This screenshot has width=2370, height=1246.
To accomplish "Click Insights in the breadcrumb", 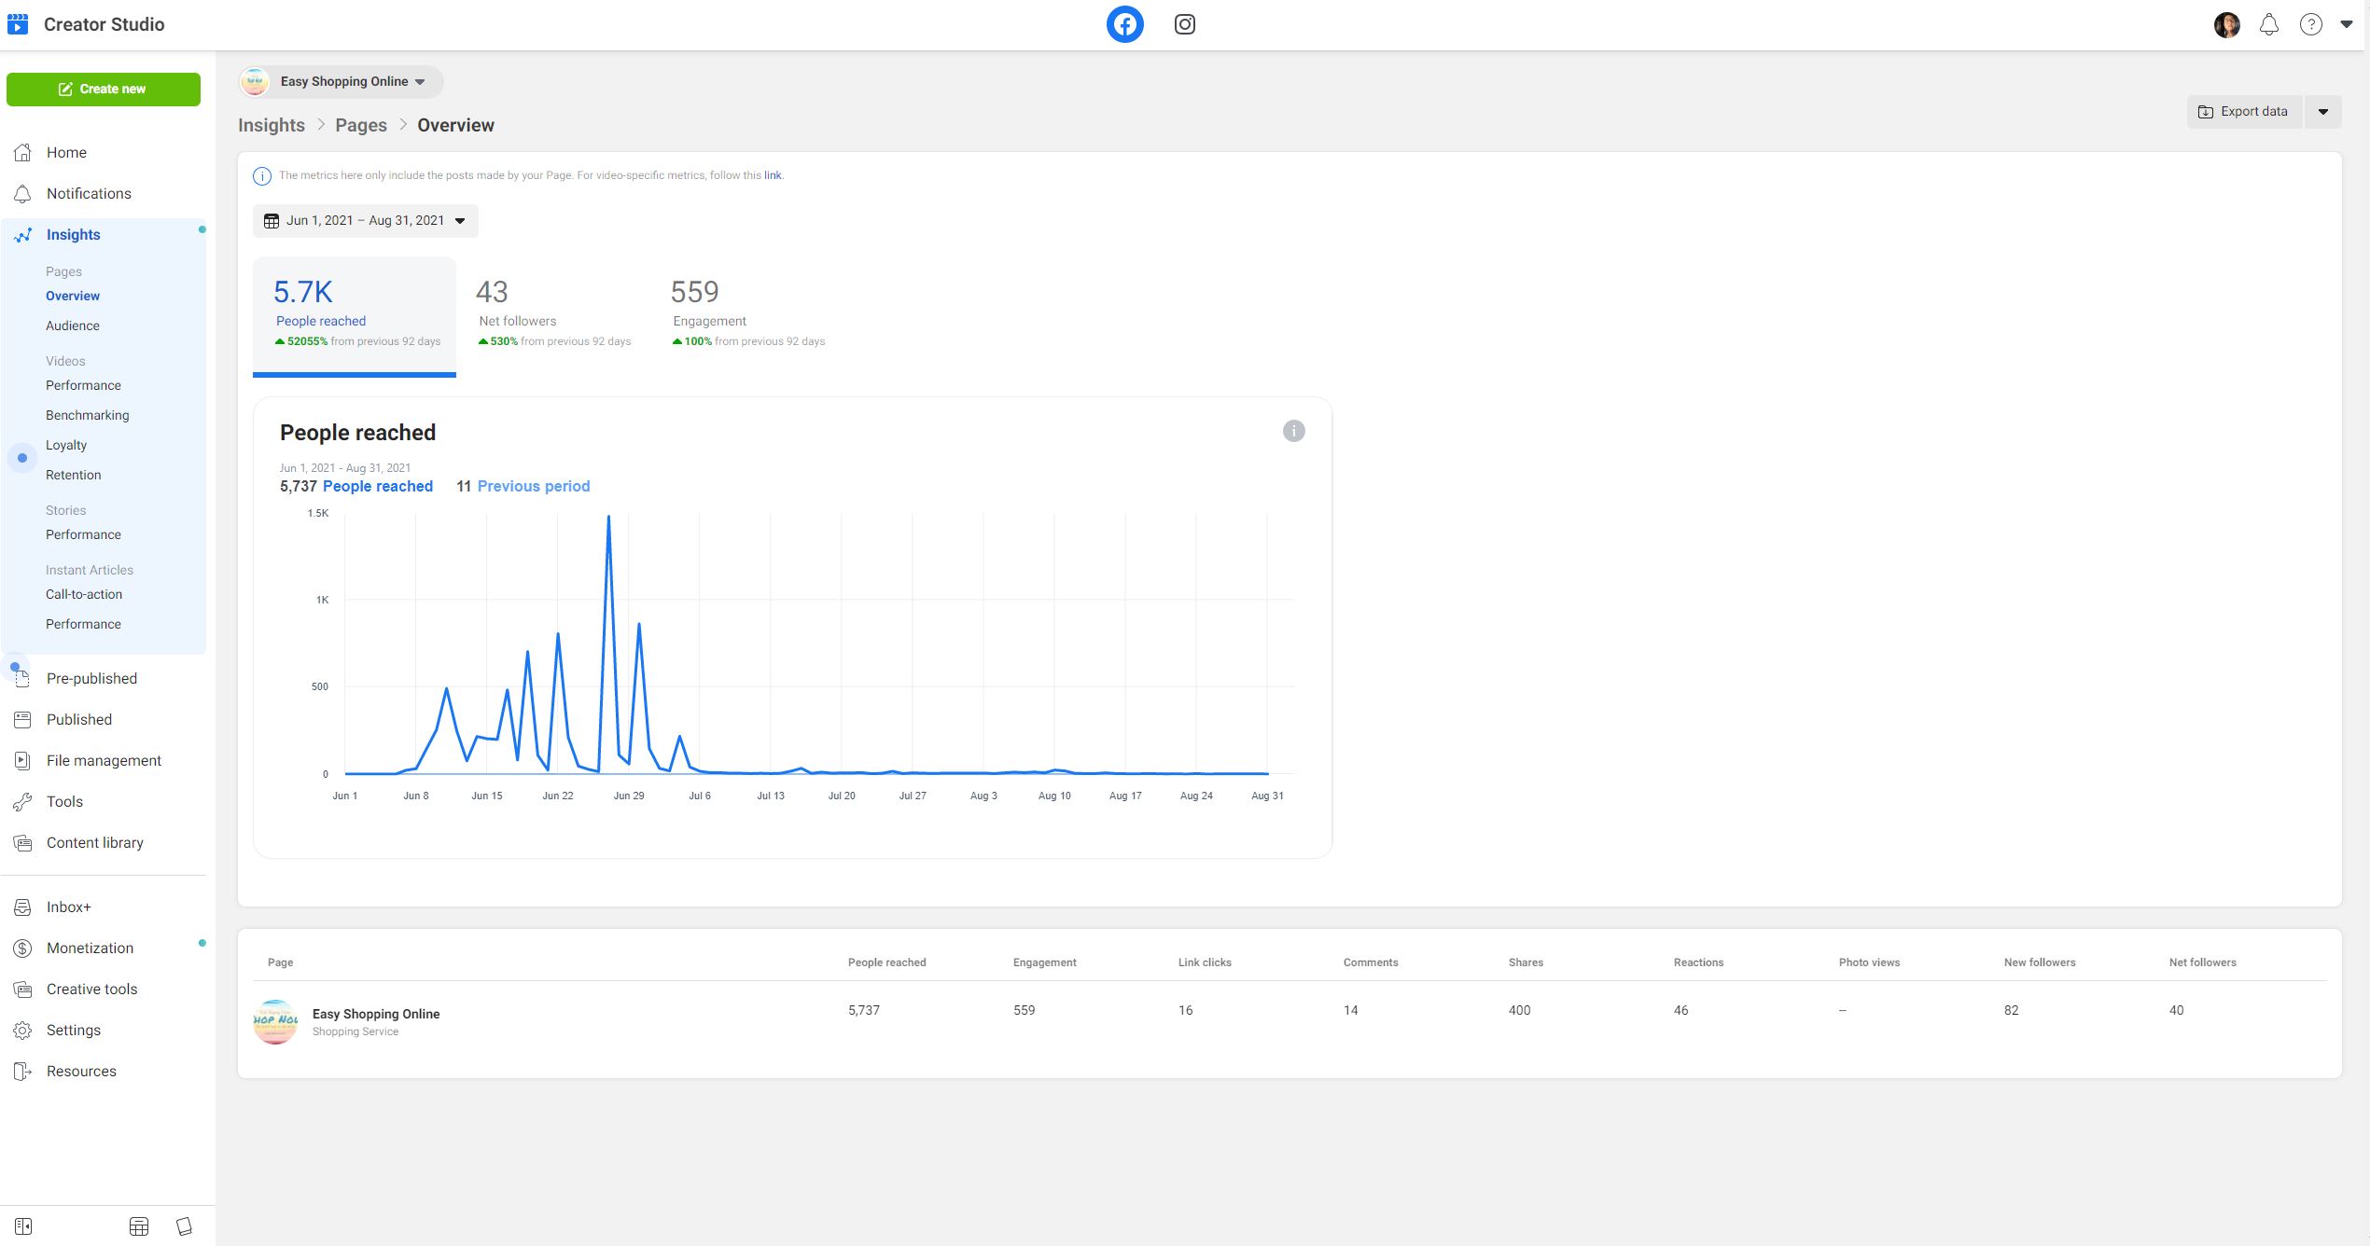I will [x=272, y=125].
